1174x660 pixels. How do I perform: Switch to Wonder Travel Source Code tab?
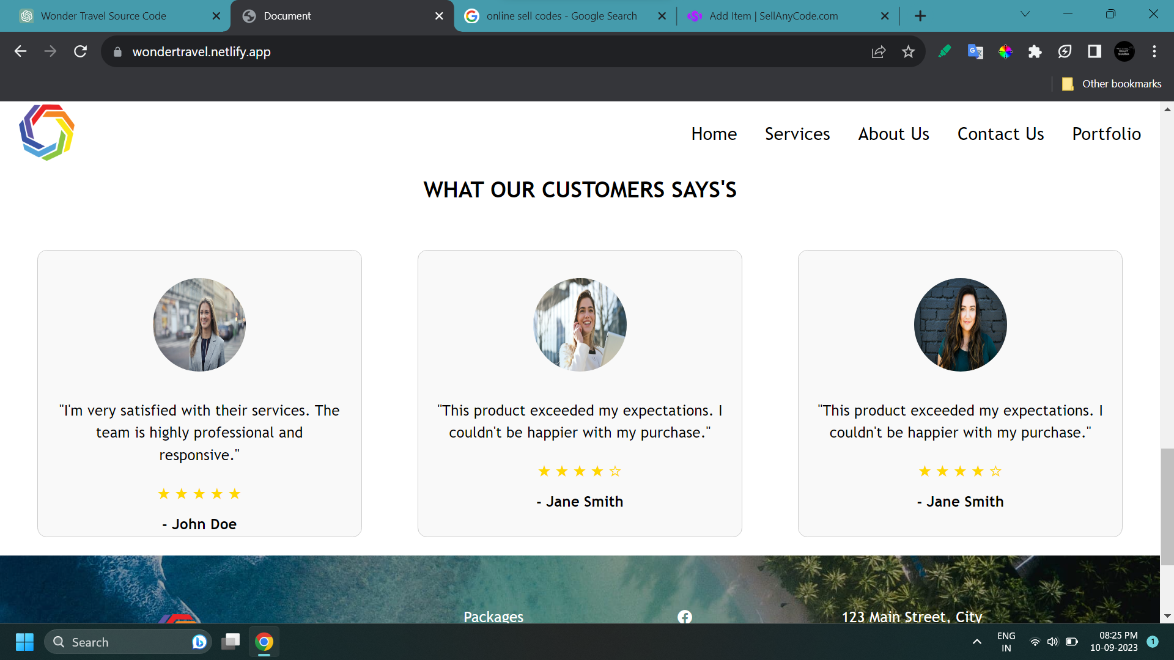[104, 16]
